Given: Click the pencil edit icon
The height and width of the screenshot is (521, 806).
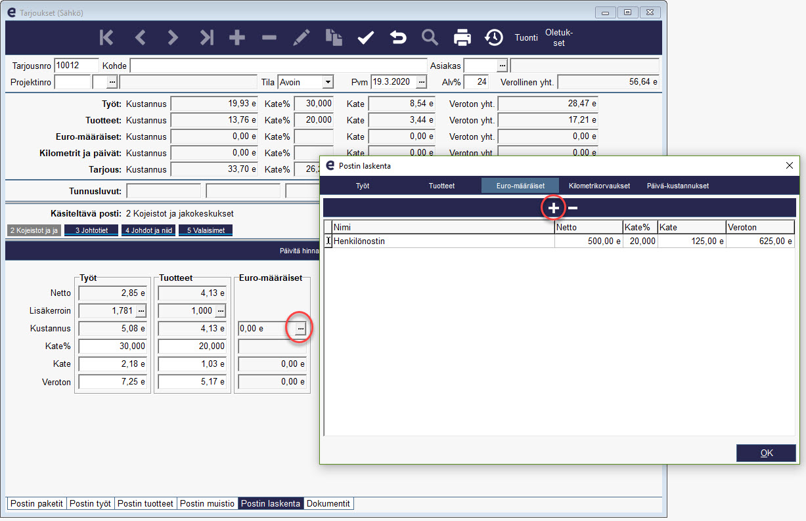Looking at the screenshot, I should click(302, 38).
